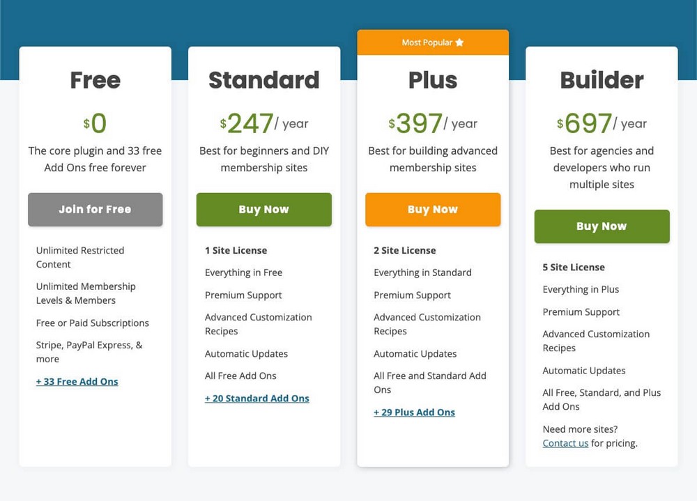Click the Contact us link for pricing
The image size is (697, 501).
coord(565,443)
